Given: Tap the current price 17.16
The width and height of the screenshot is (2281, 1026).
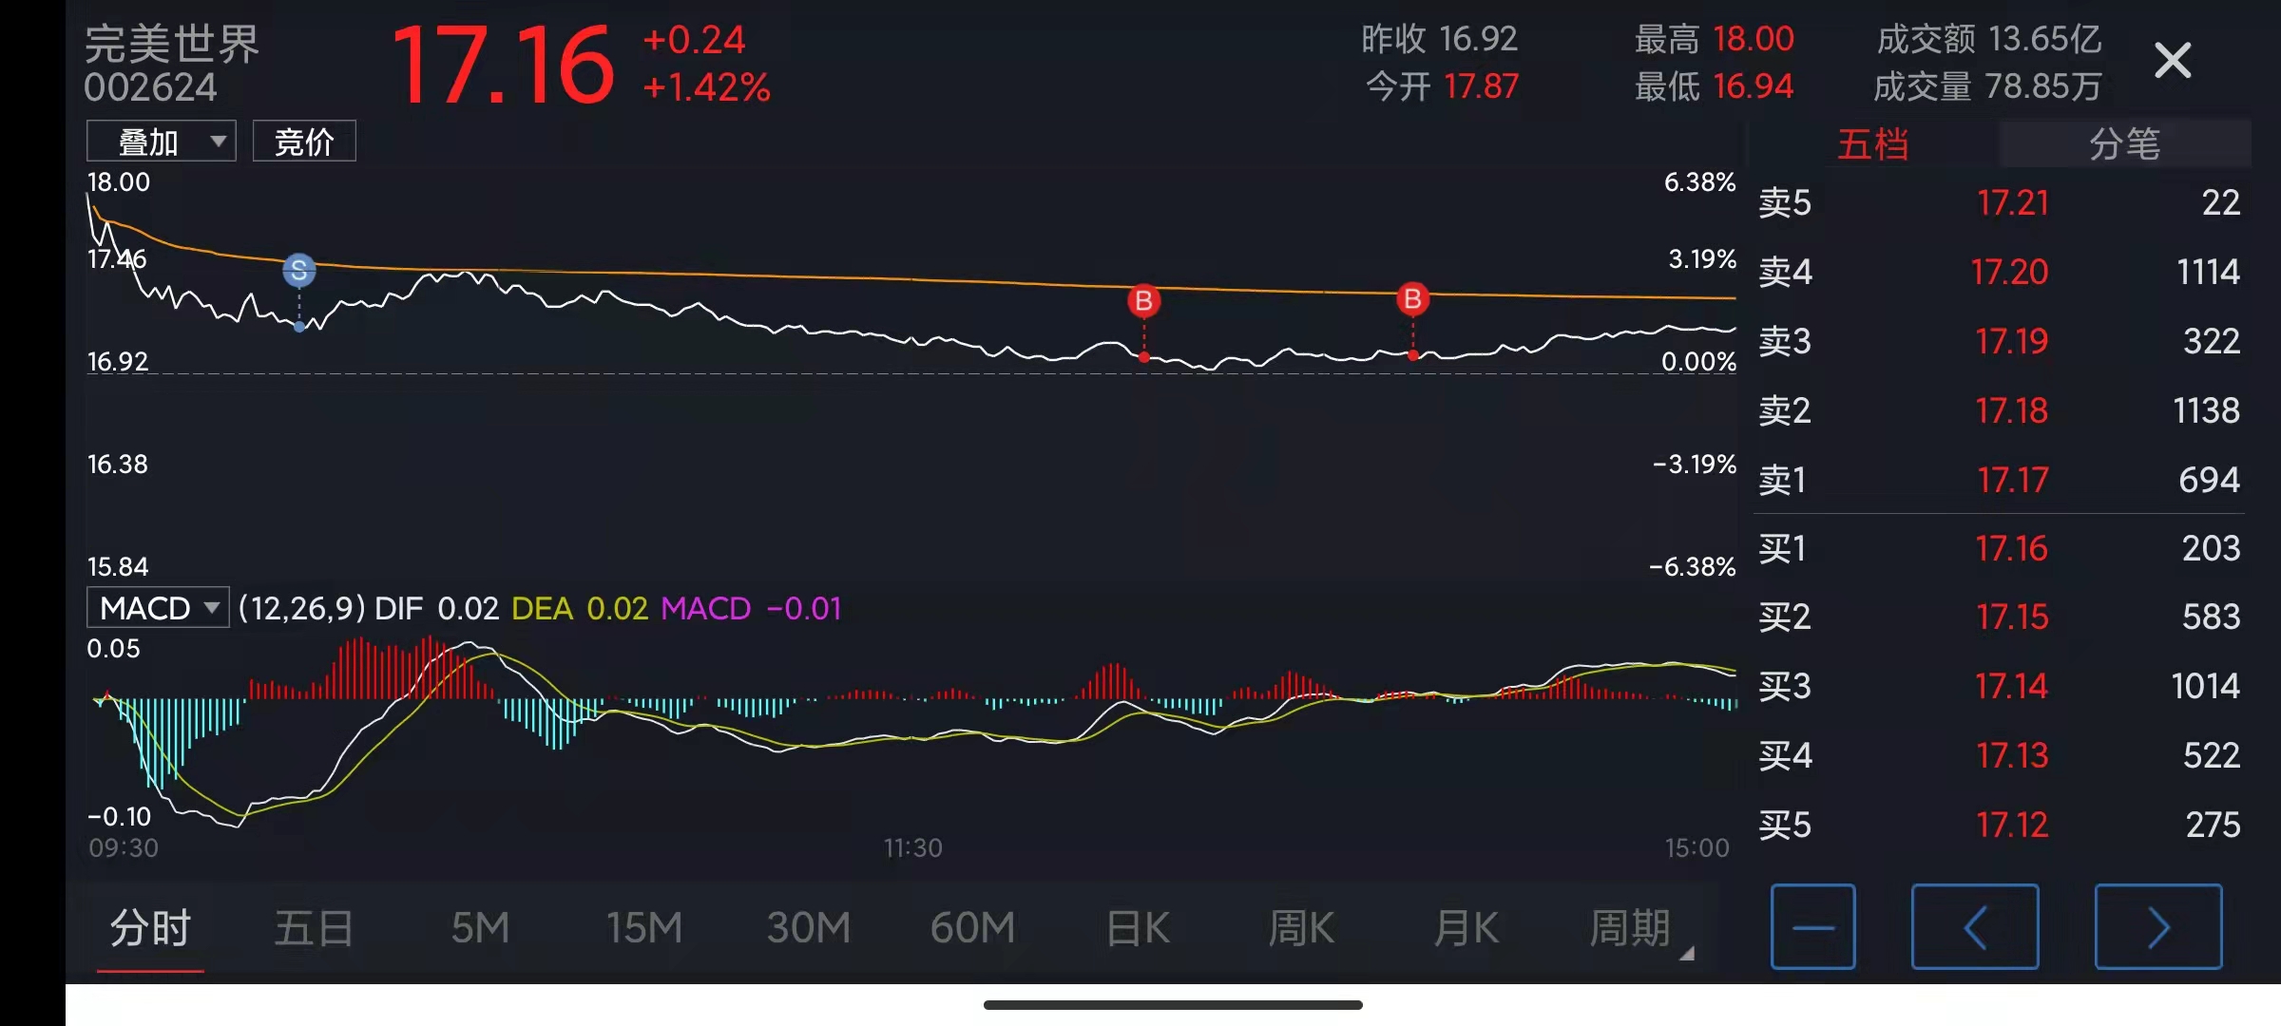Looking at the screenshot, I should click(x=504, y=66).
